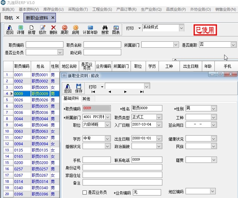The image size is (238, 198).
Task: Click the 家庭住址 input field
Action: [122, 175]
